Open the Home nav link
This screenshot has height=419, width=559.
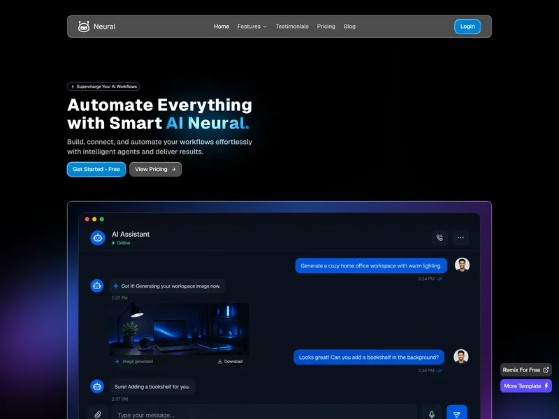pyautogui.click(x=222, y=27)
